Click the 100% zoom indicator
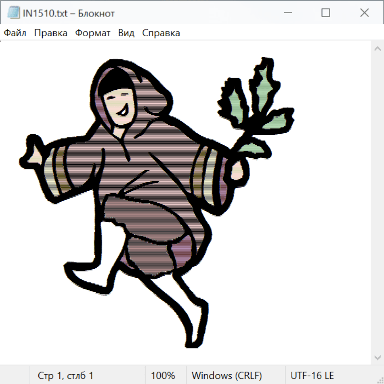The height and width of the screenshot is (384, 384). pyautogui.click(x=163, y=375)
